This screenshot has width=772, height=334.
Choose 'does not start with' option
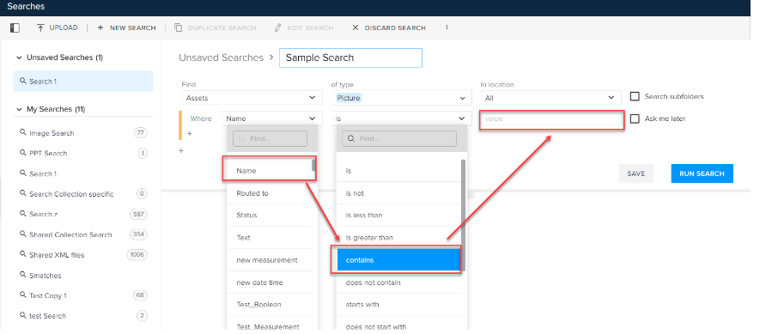point(398,325)
